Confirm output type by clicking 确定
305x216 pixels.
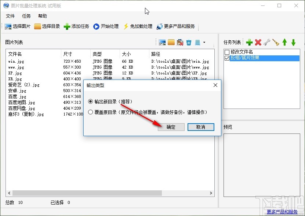point(171,127)
